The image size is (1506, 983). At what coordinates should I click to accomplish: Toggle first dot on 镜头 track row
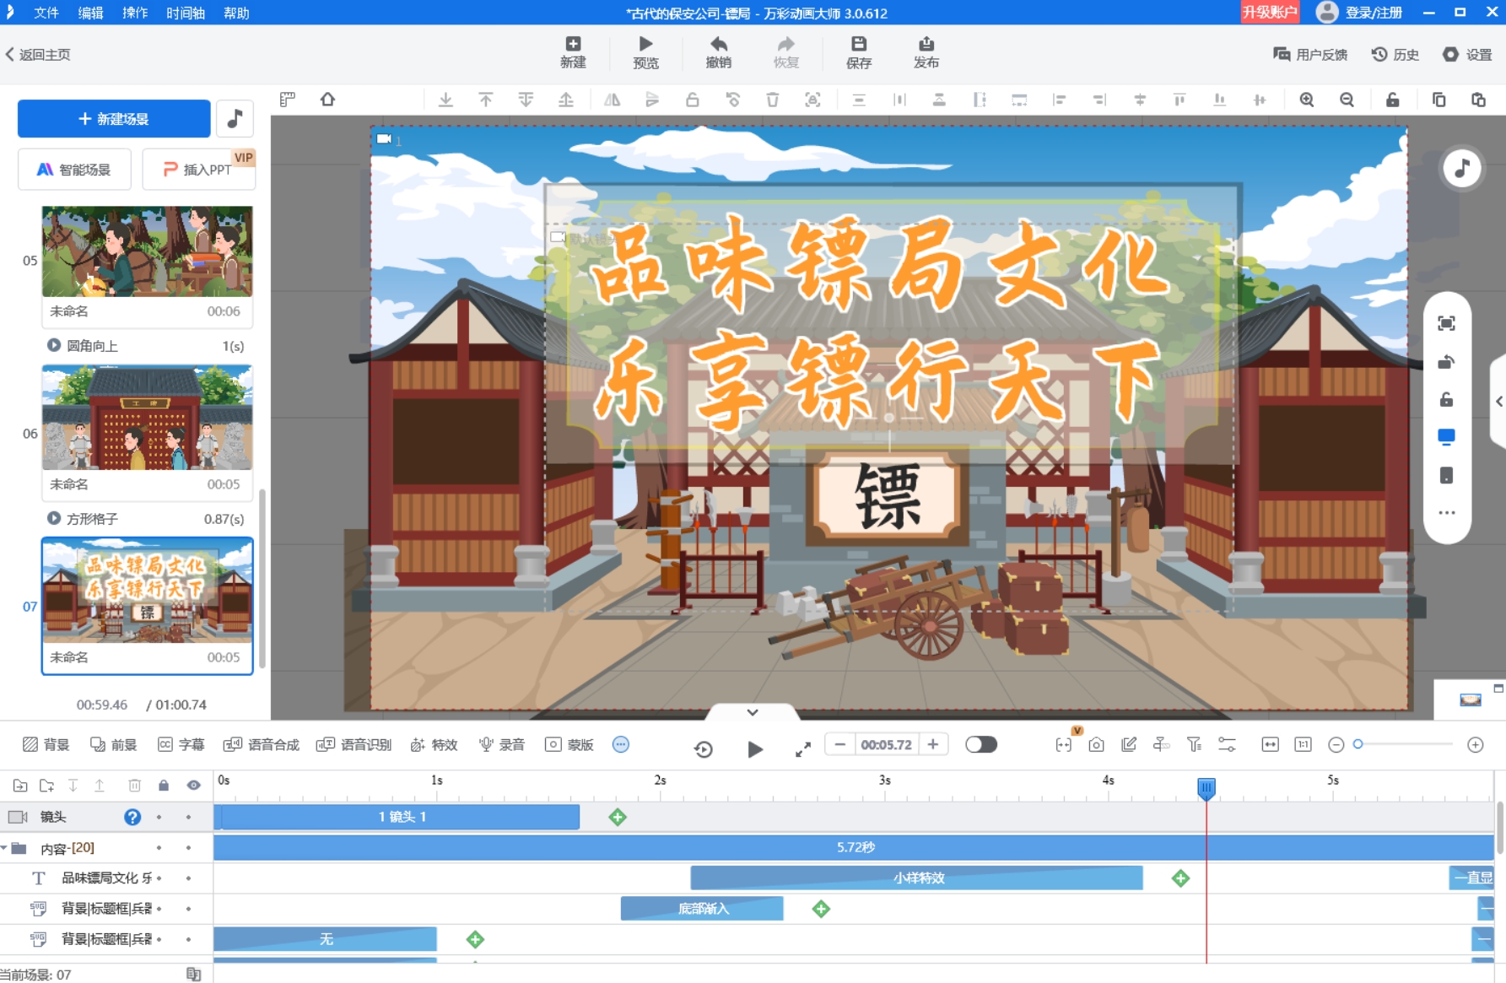point(159,817)
